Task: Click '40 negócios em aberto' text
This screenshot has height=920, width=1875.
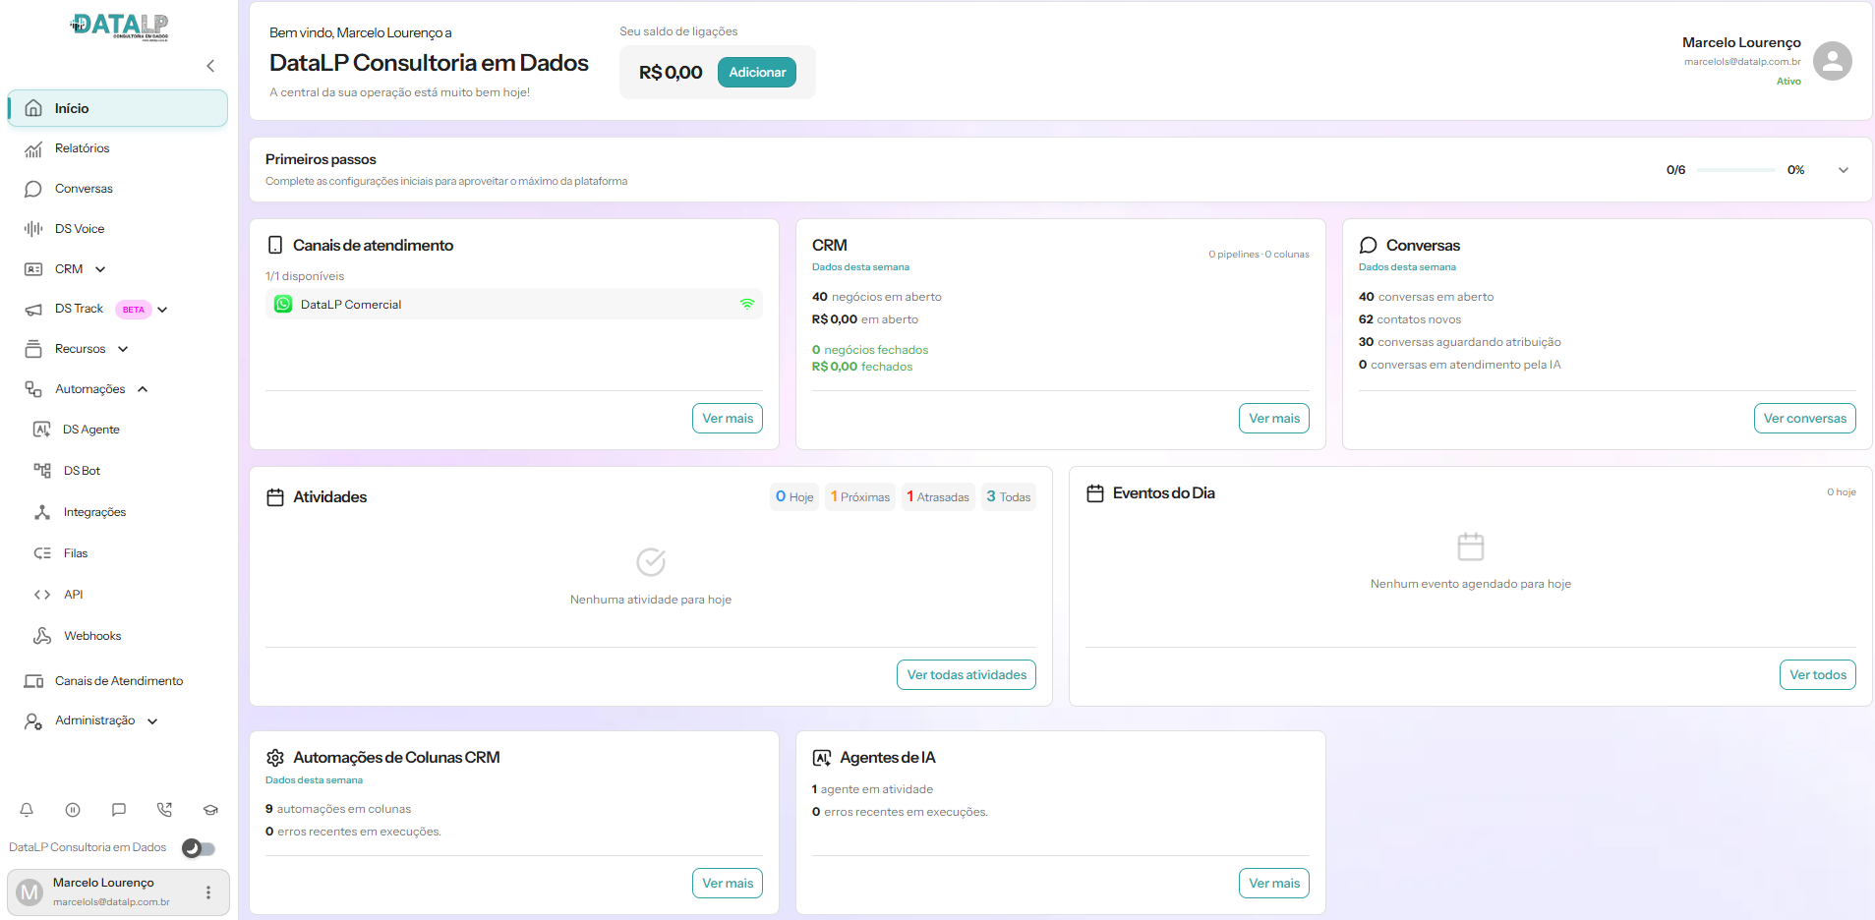Action: 877,297
